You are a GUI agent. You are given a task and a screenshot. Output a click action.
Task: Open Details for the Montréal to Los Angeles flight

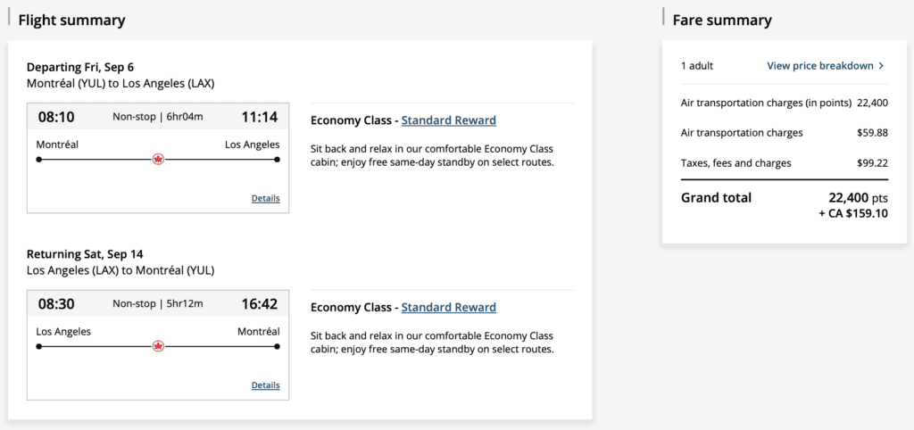click(x=265, y=198)
